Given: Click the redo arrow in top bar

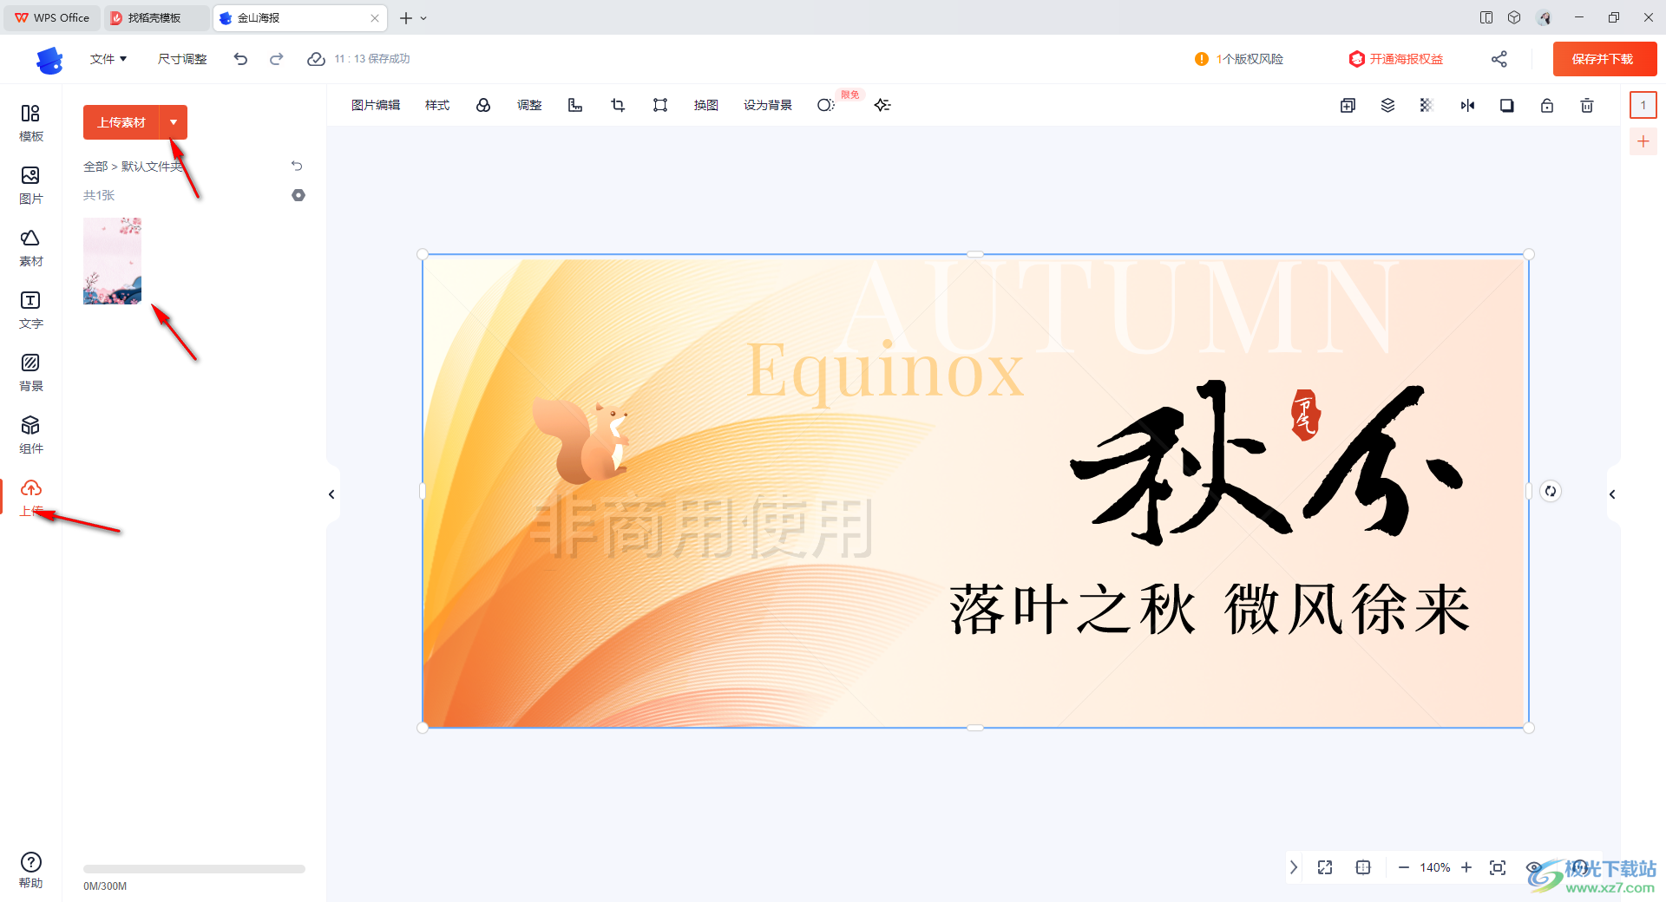Looking at the screenshot, I should 277,59.
